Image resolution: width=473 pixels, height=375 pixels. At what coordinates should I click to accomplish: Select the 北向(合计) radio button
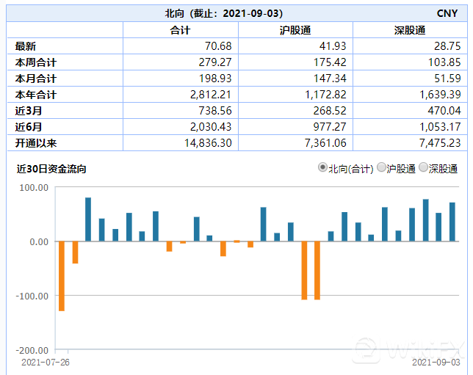322,168
